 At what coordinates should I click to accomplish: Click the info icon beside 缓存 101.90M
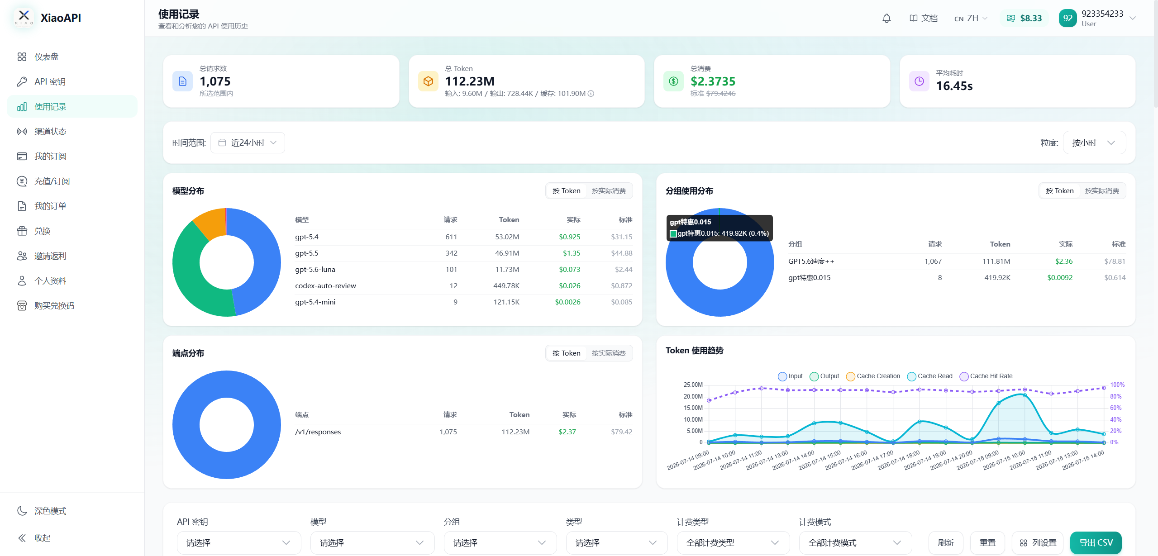click(x=591, y=94)
